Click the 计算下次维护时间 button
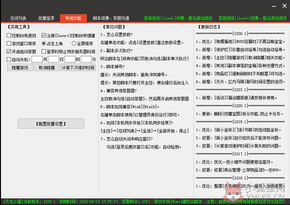Viewport: 290px width, 205px height. [x=78, y=68]
